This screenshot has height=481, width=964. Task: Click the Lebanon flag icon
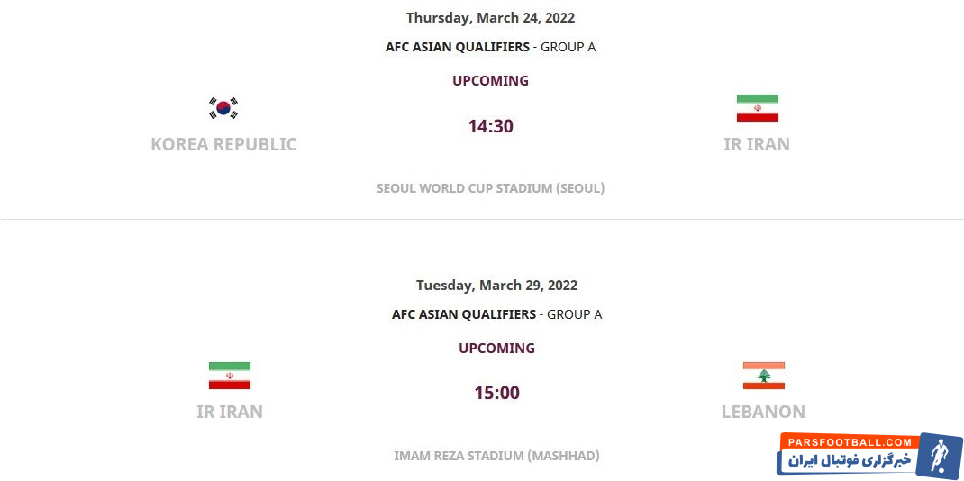click(x=763, y=376)
